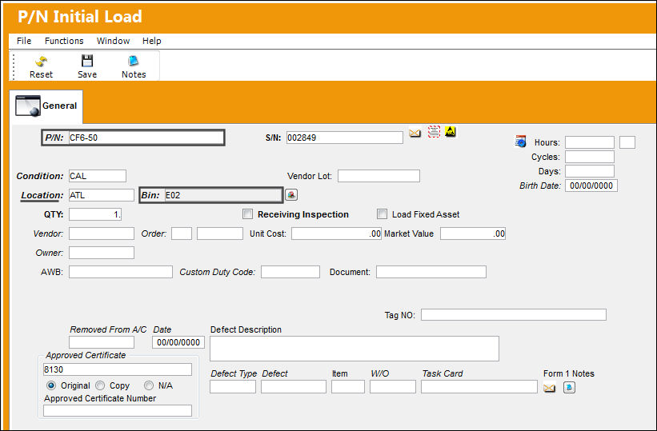Choose the Copy certificate radio option

pos(100,385)
